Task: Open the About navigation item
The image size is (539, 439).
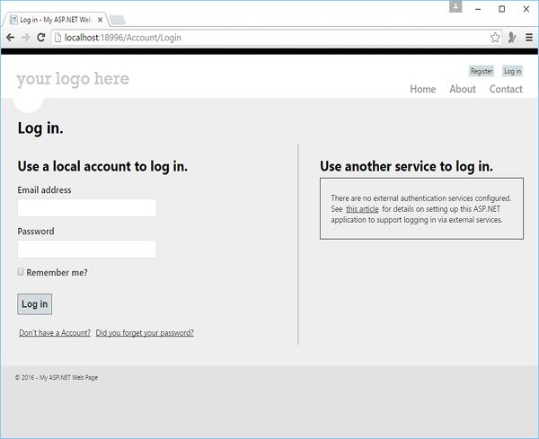Action: click(x=463, y=89)
